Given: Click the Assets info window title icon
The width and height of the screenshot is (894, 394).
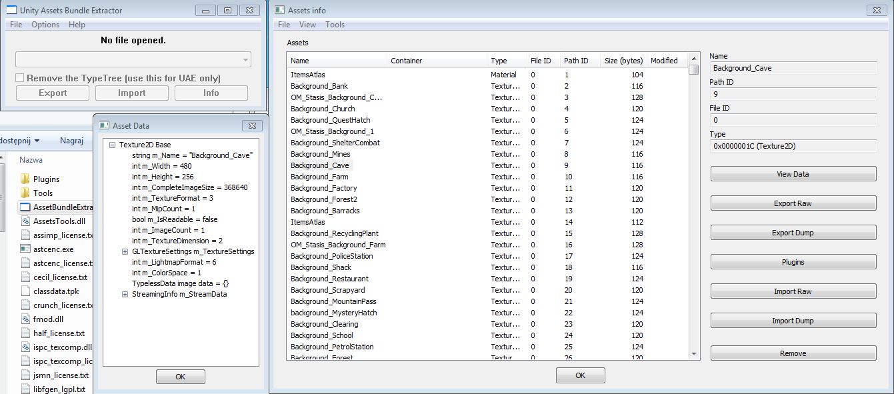Looking at the screenshot, I should [x=280, y=11].
